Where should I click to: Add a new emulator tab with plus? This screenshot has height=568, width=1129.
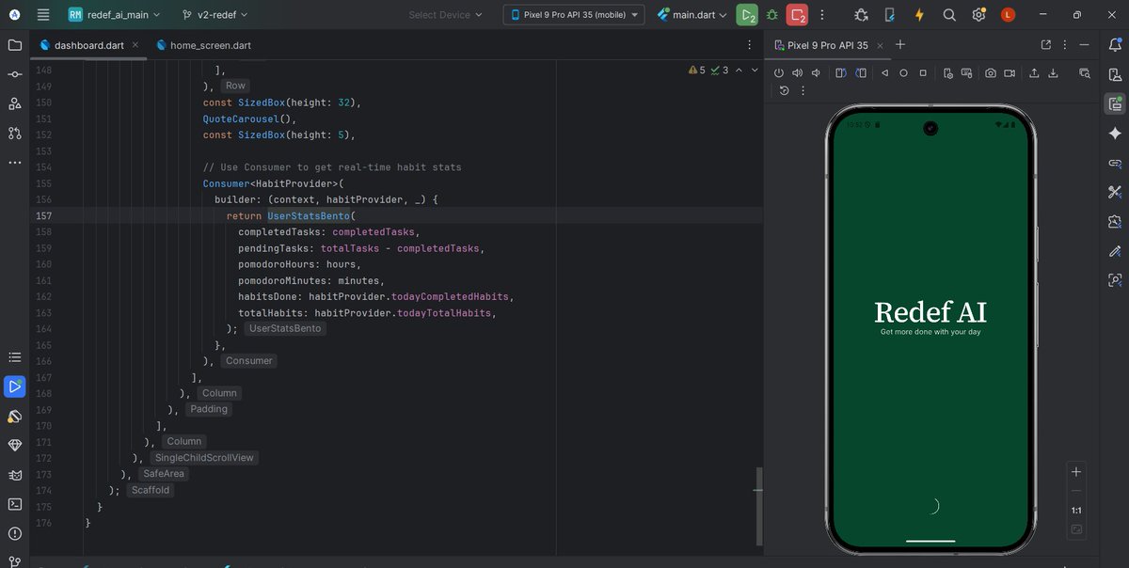pos(900,45)
